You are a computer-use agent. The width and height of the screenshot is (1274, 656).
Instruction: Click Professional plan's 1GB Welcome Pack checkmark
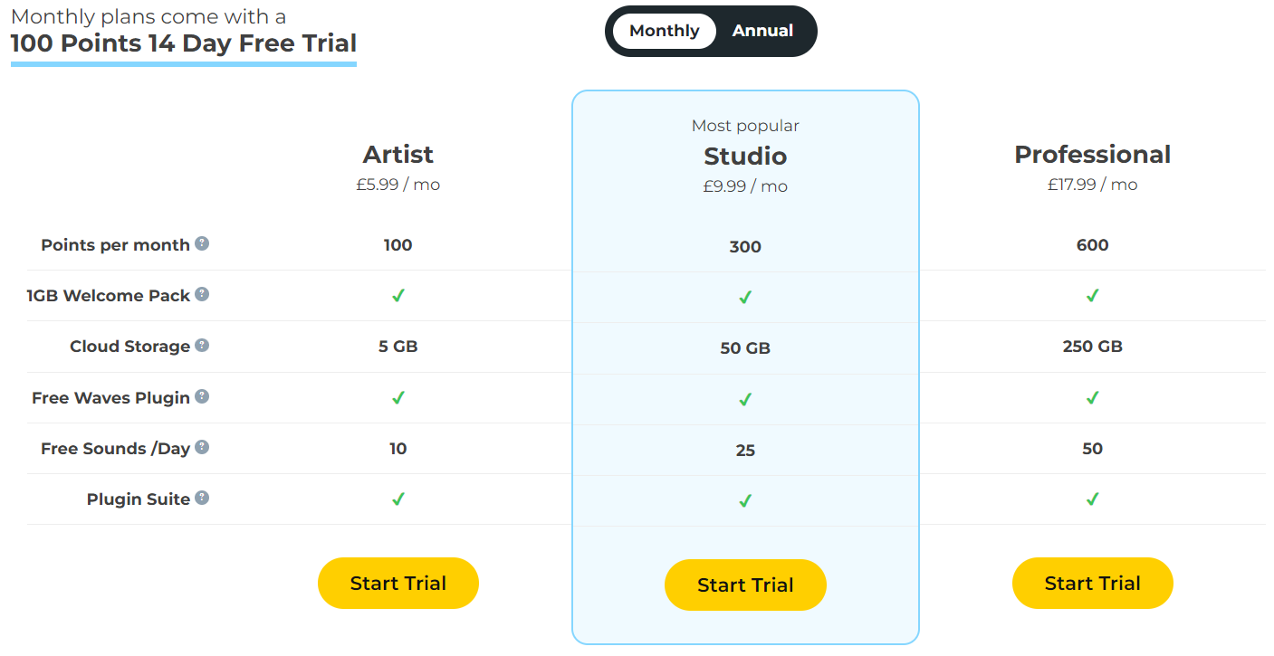(1093, 295)
